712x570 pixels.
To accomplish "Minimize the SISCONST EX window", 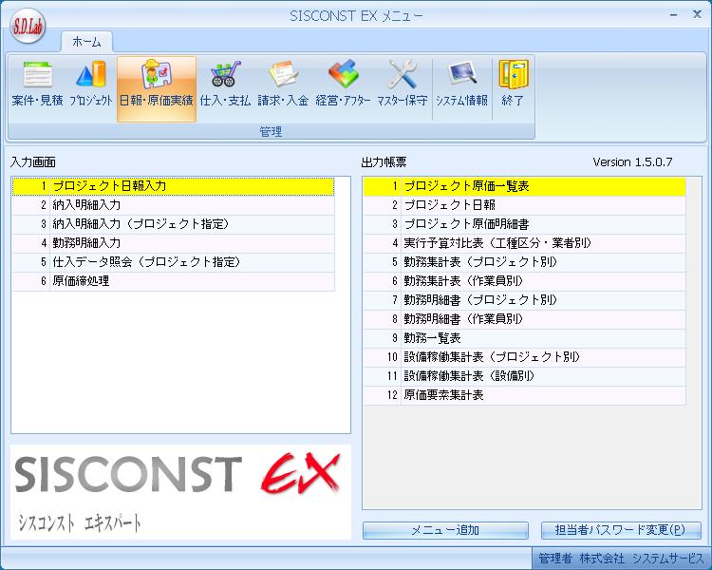I will click(674, 15).
